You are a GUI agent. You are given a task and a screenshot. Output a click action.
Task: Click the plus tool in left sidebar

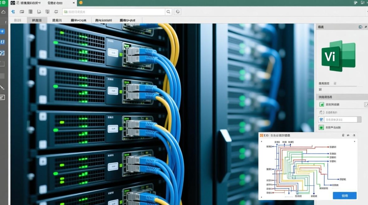click(2, 31)
